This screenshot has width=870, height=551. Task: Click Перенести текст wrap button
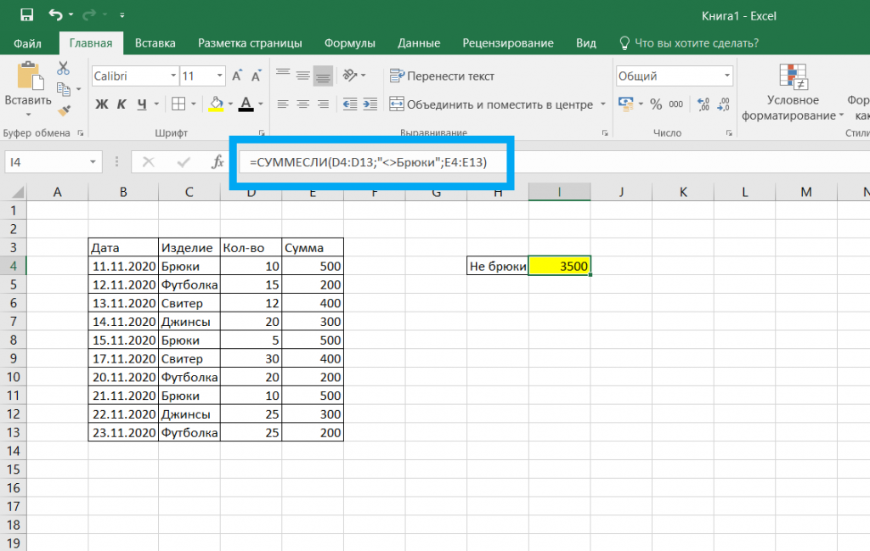(442, 76)
